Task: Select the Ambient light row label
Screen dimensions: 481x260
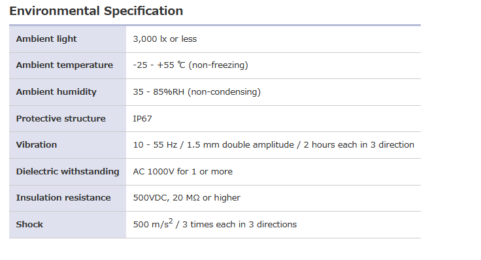Action: point(46,39)
